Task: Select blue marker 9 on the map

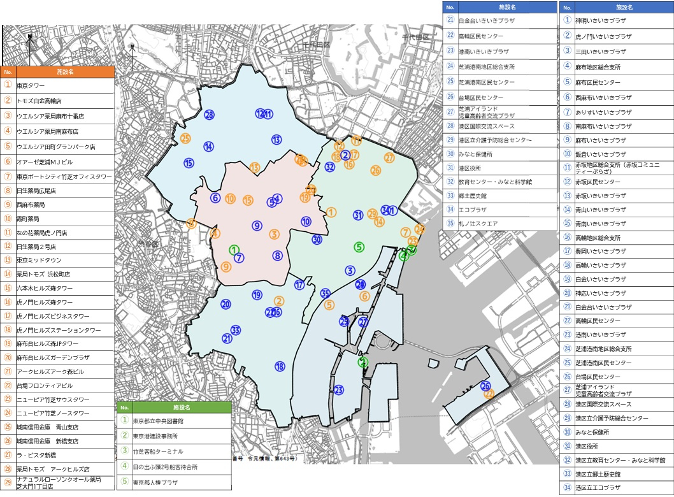Action: point(257,226)
